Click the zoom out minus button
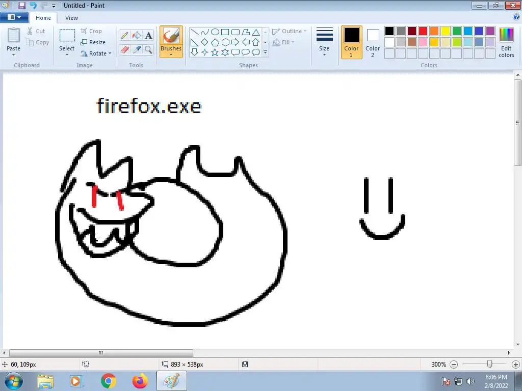Viewport: 522px width, 391px height. (453, 365)
